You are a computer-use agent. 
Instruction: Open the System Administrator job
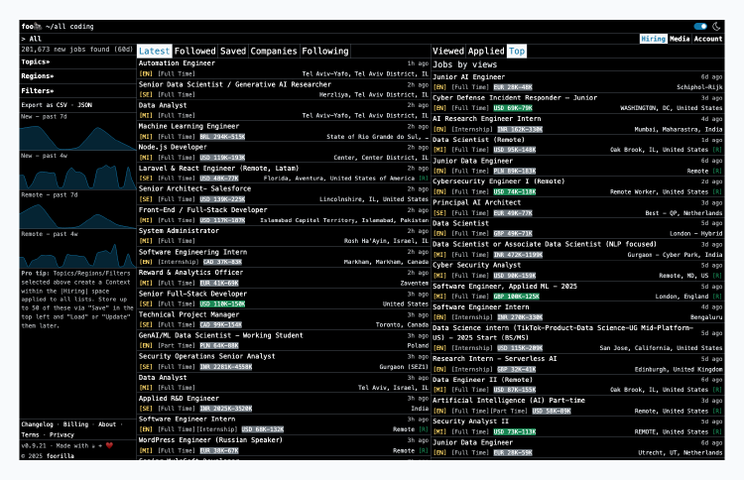179,231
